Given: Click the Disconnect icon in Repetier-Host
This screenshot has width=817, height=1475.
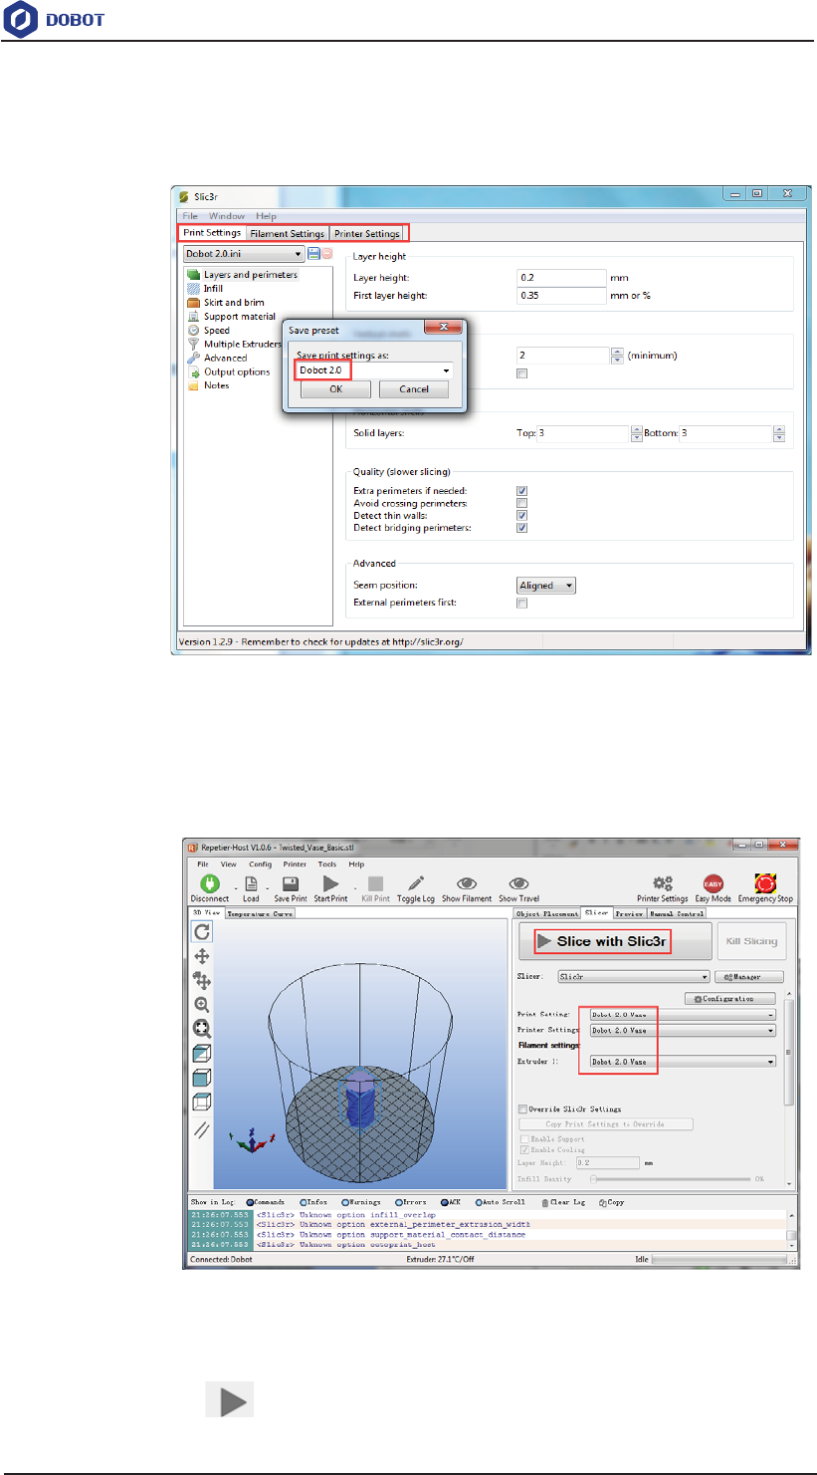Looking at the screenshot, I should [209, 882].
